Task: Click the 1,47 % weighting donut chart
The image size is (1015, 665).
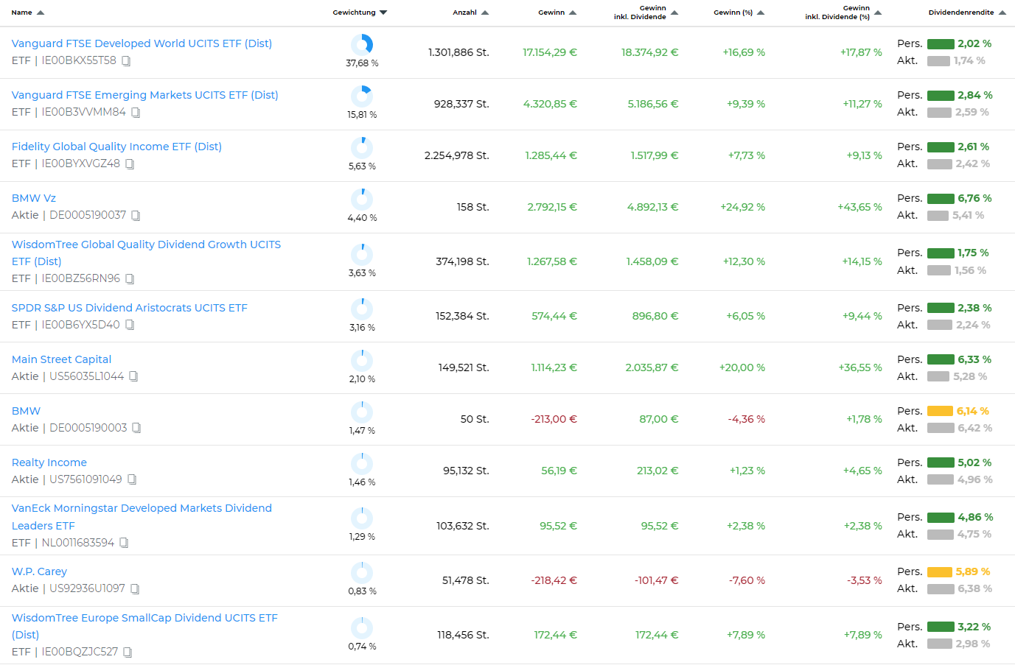Action: (x=362, y=412)
